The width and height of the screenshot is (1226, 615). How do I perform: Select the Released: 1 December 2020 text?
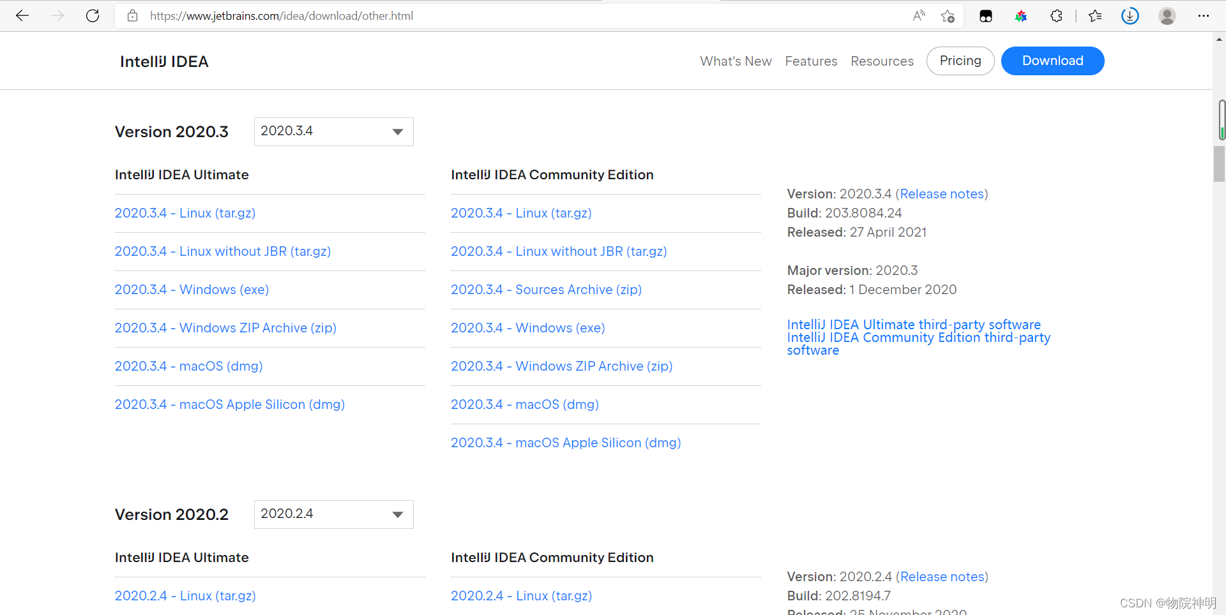tap(872, 290)
